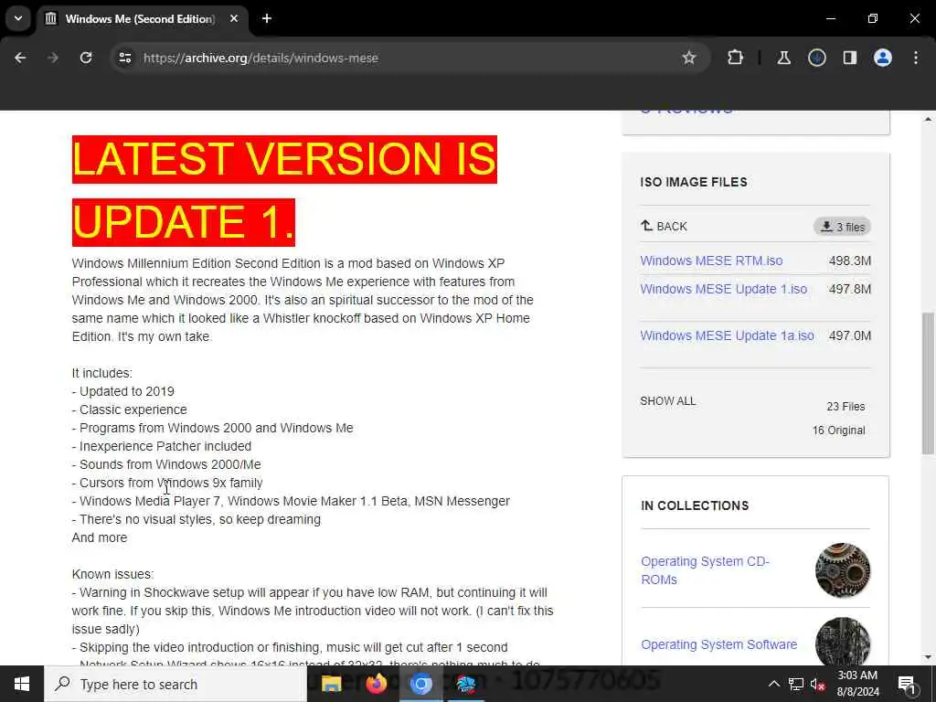Screen dimensions: 936x702
Task: Download Windows MESE RTM.iso
Action: (x=711, y=261)
